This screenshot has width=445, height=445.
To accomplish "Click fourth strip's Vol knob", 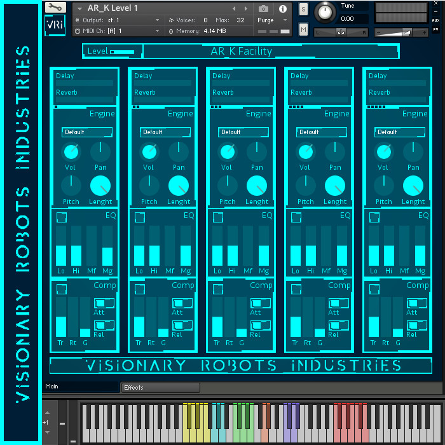I will coord(306,152).
